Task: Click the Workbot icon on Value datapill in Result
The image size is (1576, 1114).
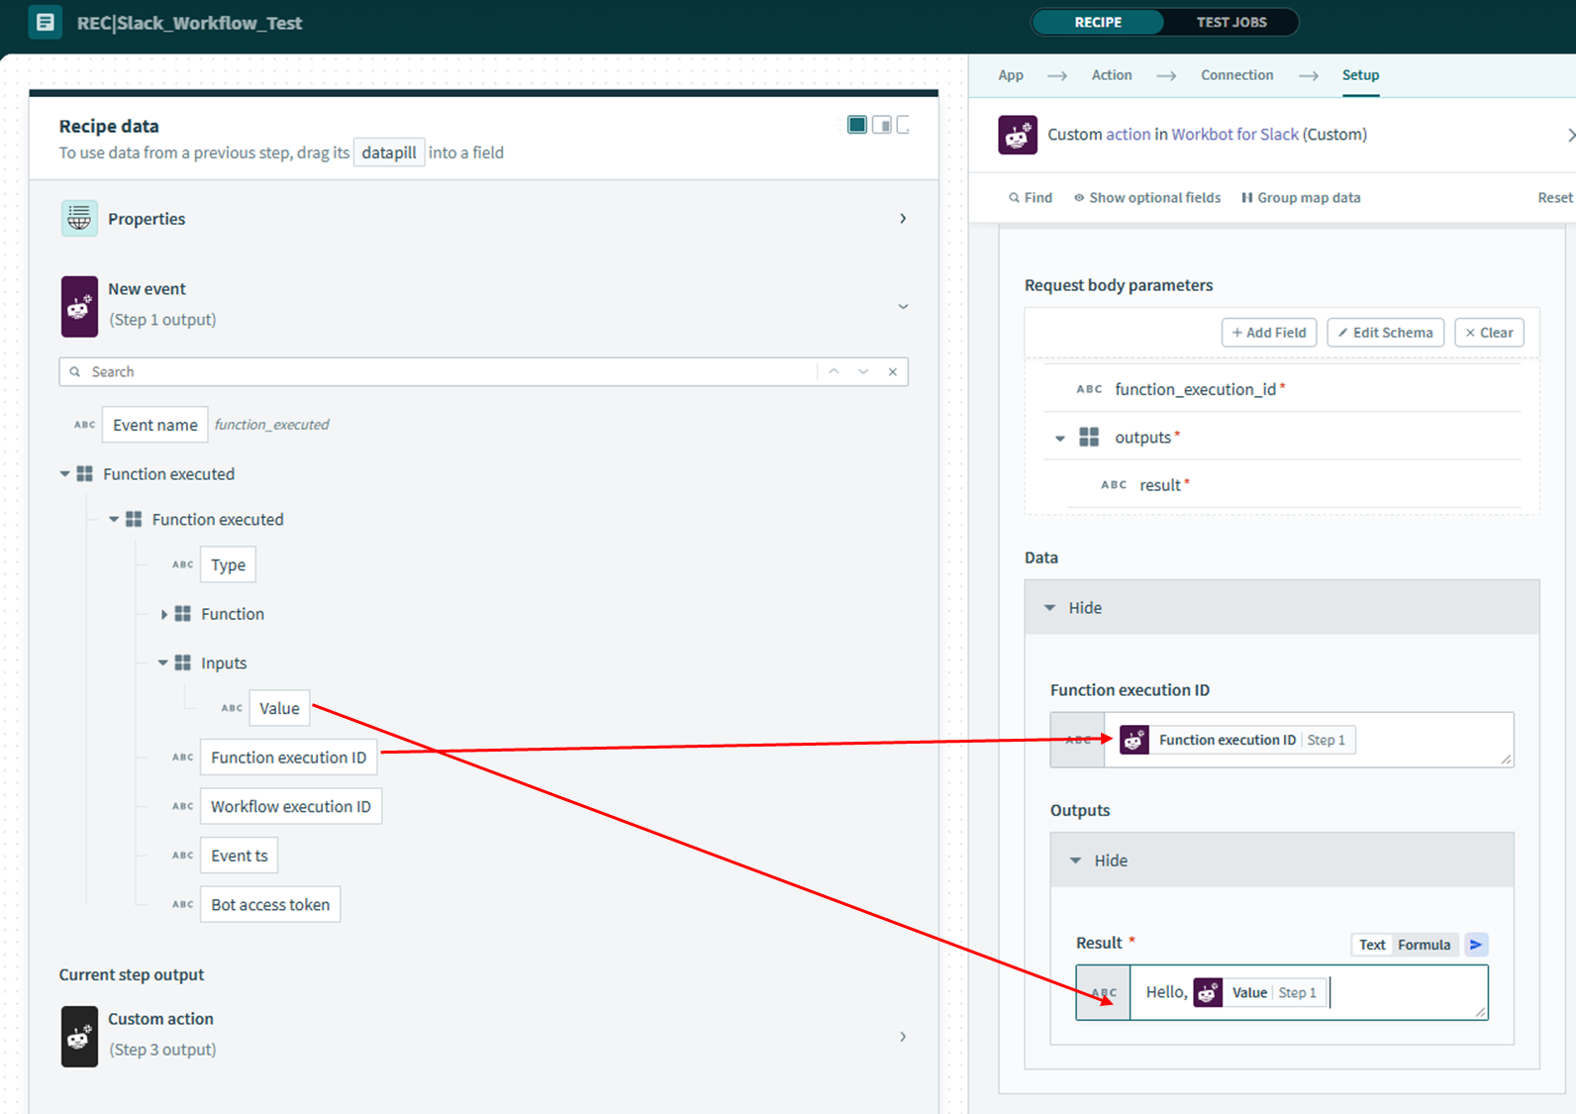Action: [x=1208, y=992]
